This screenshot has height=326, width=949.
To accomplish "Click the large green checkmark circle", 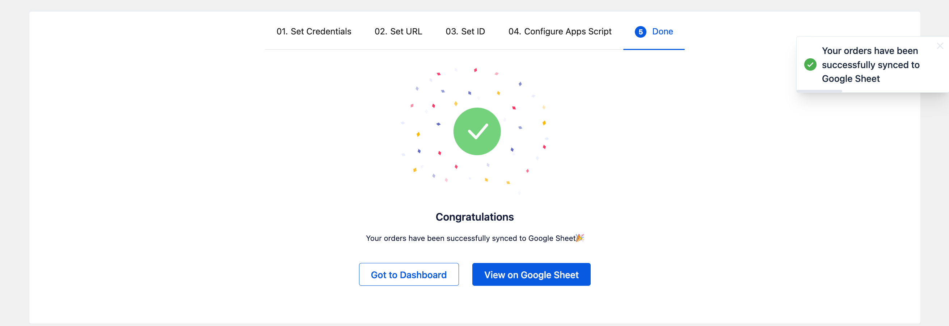I will (477, 131).
